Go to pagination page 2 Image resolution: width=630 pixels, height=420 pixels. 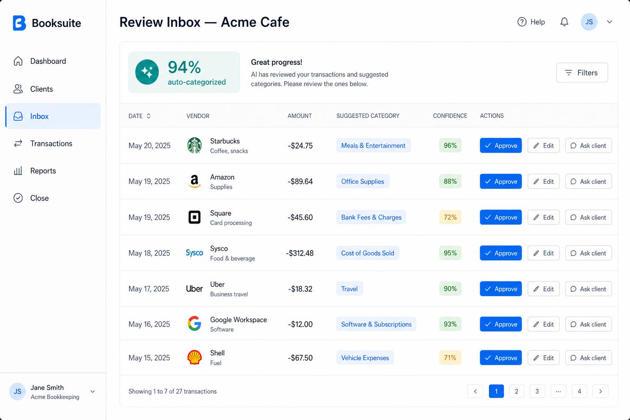click(x=516, y=391)
